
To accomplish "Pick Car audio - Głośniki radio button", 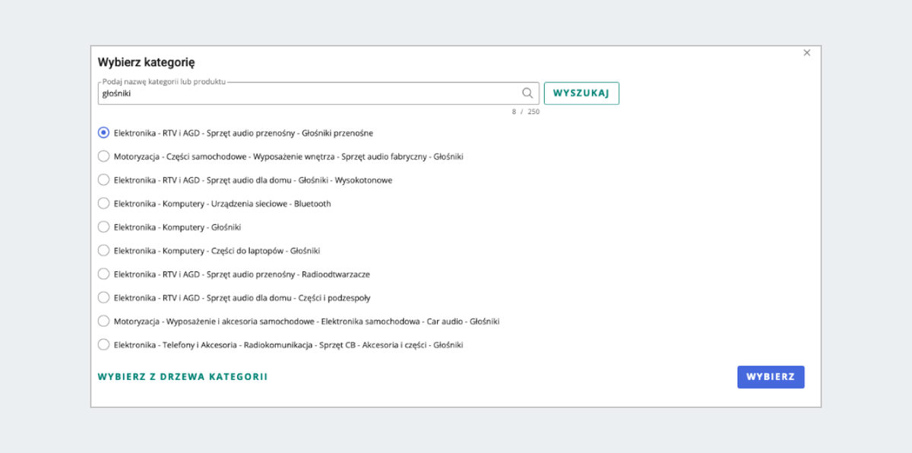I will point(104,322).
